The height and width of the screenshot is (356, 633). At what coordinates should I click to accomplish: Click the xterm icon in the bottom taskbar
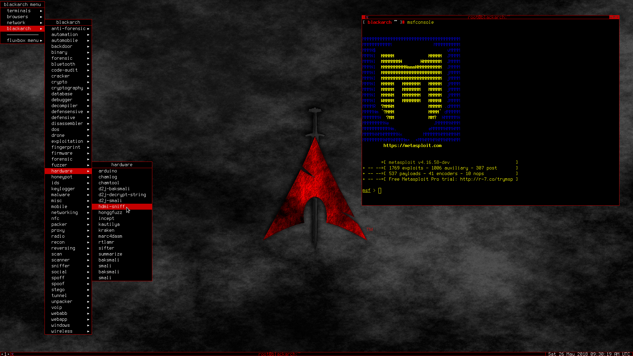pyautogui.click(x=13, y=354)
